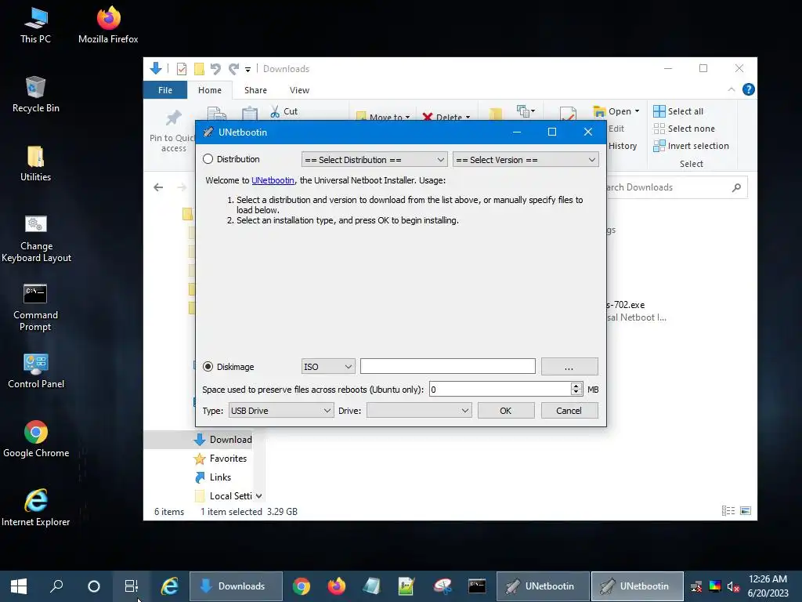This screenshot has width=802, height=602.
Task: Select Local Settings in the navigation pane
Action: pos(223,496)
